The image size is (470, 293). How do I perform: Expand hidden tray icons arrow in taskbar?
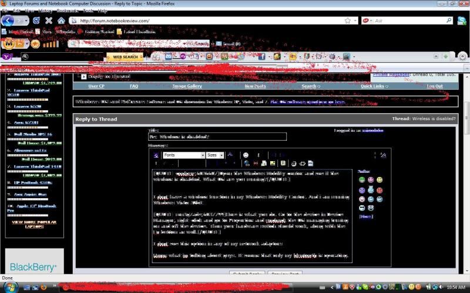[332, 287]
